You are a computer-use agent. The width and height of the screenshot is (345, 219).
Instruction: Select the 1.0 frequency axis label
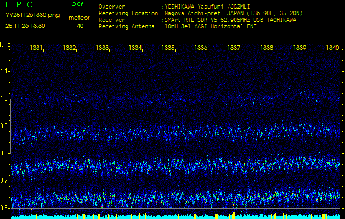(x=5, y=99)
